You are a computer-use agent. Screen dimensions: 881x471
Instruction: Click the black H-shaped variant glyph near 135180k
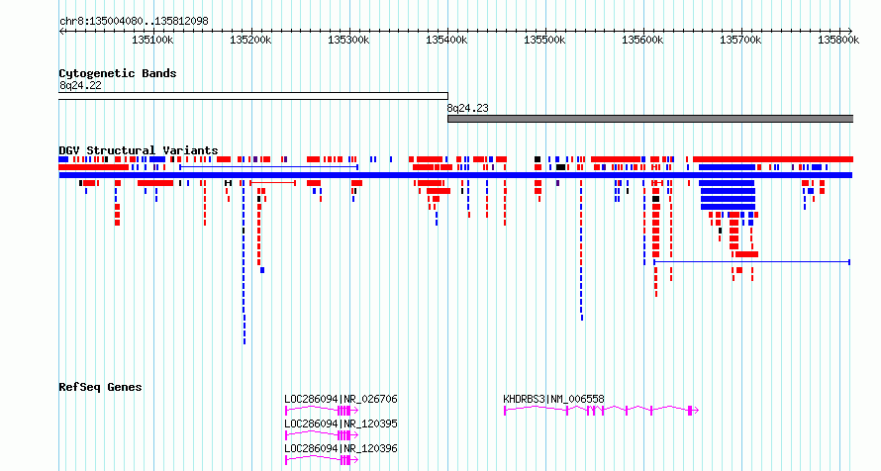coord(228,183)
